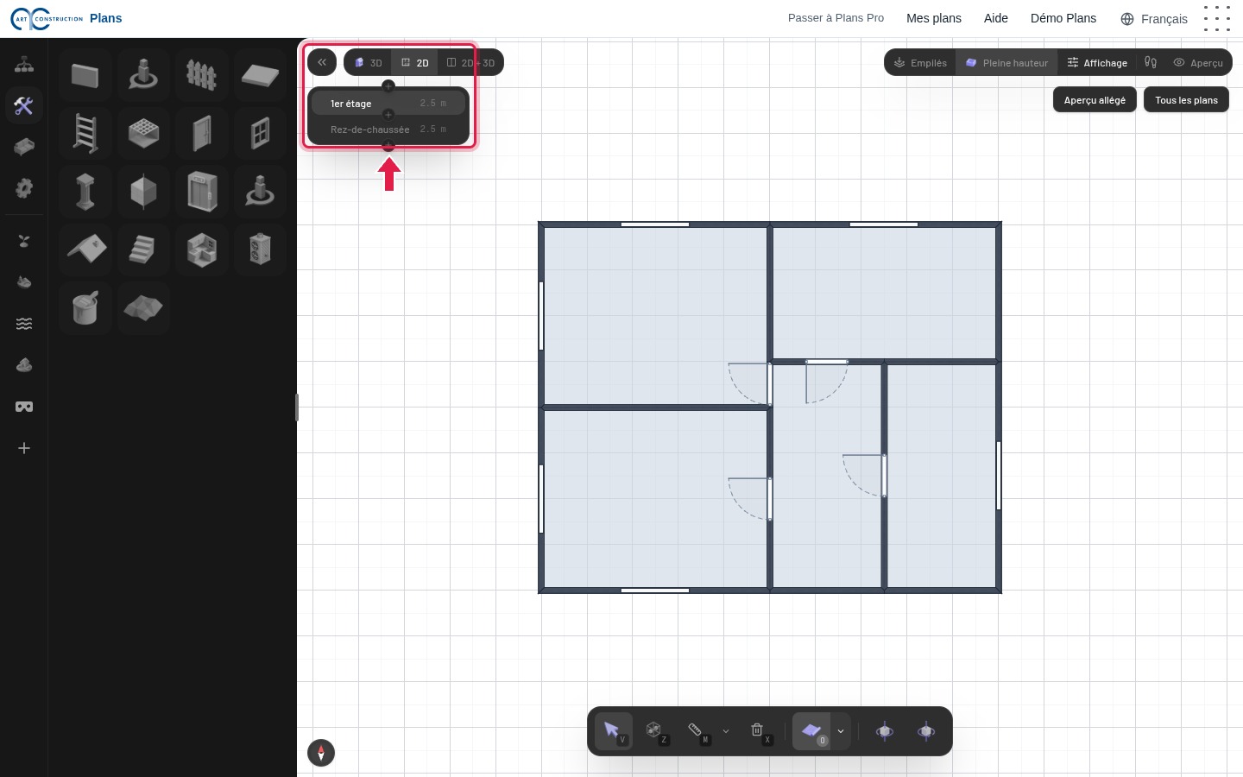Open the floor plan tool dropdown arrow

(841, 731)
